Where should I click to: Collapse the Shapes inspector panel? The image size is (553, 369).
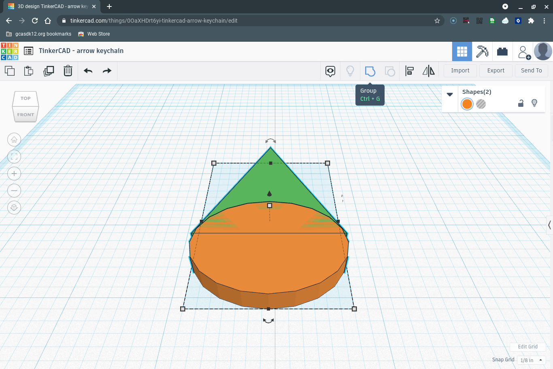pyautogui.click(x=450, y=95)
